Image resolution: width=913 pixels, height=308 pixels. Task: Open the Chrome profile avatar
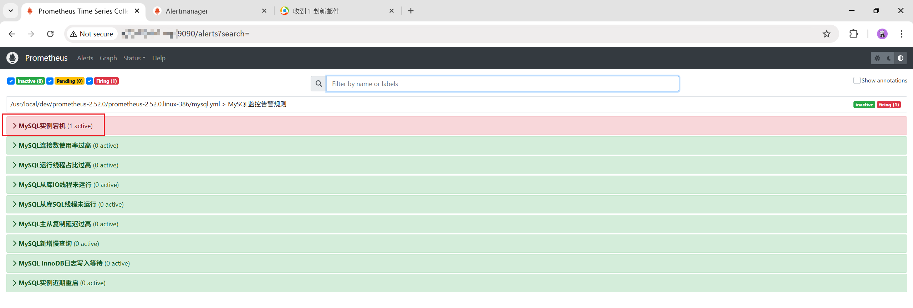882,34
